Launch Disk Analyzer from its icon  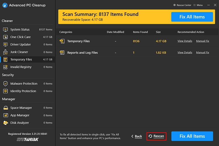point(5,123)
